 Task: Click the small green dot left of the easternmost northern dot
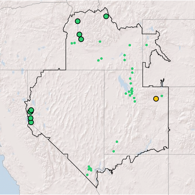click(130, 45)
